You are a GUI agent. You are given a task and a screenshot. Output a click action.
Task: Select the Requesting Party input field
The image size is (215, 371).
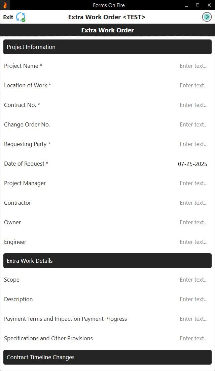(x=193, y=144)
